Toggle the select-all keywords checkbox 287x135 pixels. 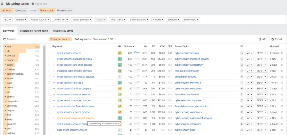(x=50, y=46)
